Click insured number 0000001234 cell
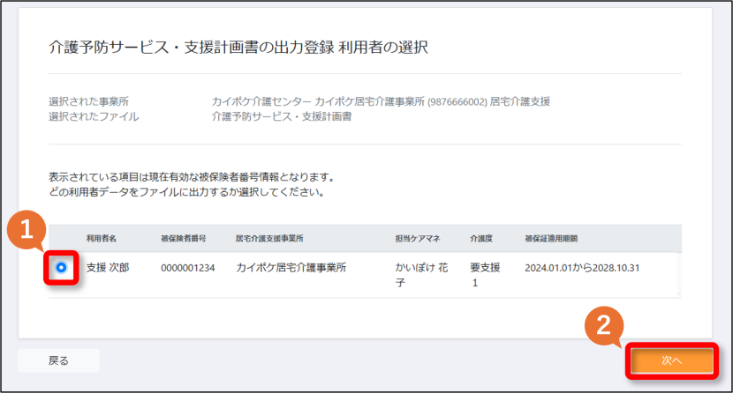The height and width of the screenshot is (393, 733). pyautogui.click(x=188, y=268)
